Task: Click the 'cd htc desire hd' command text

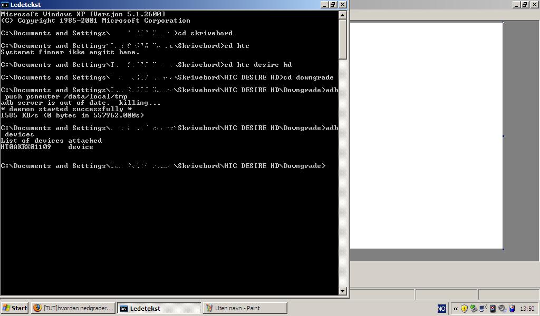Action: pos(258,65)
